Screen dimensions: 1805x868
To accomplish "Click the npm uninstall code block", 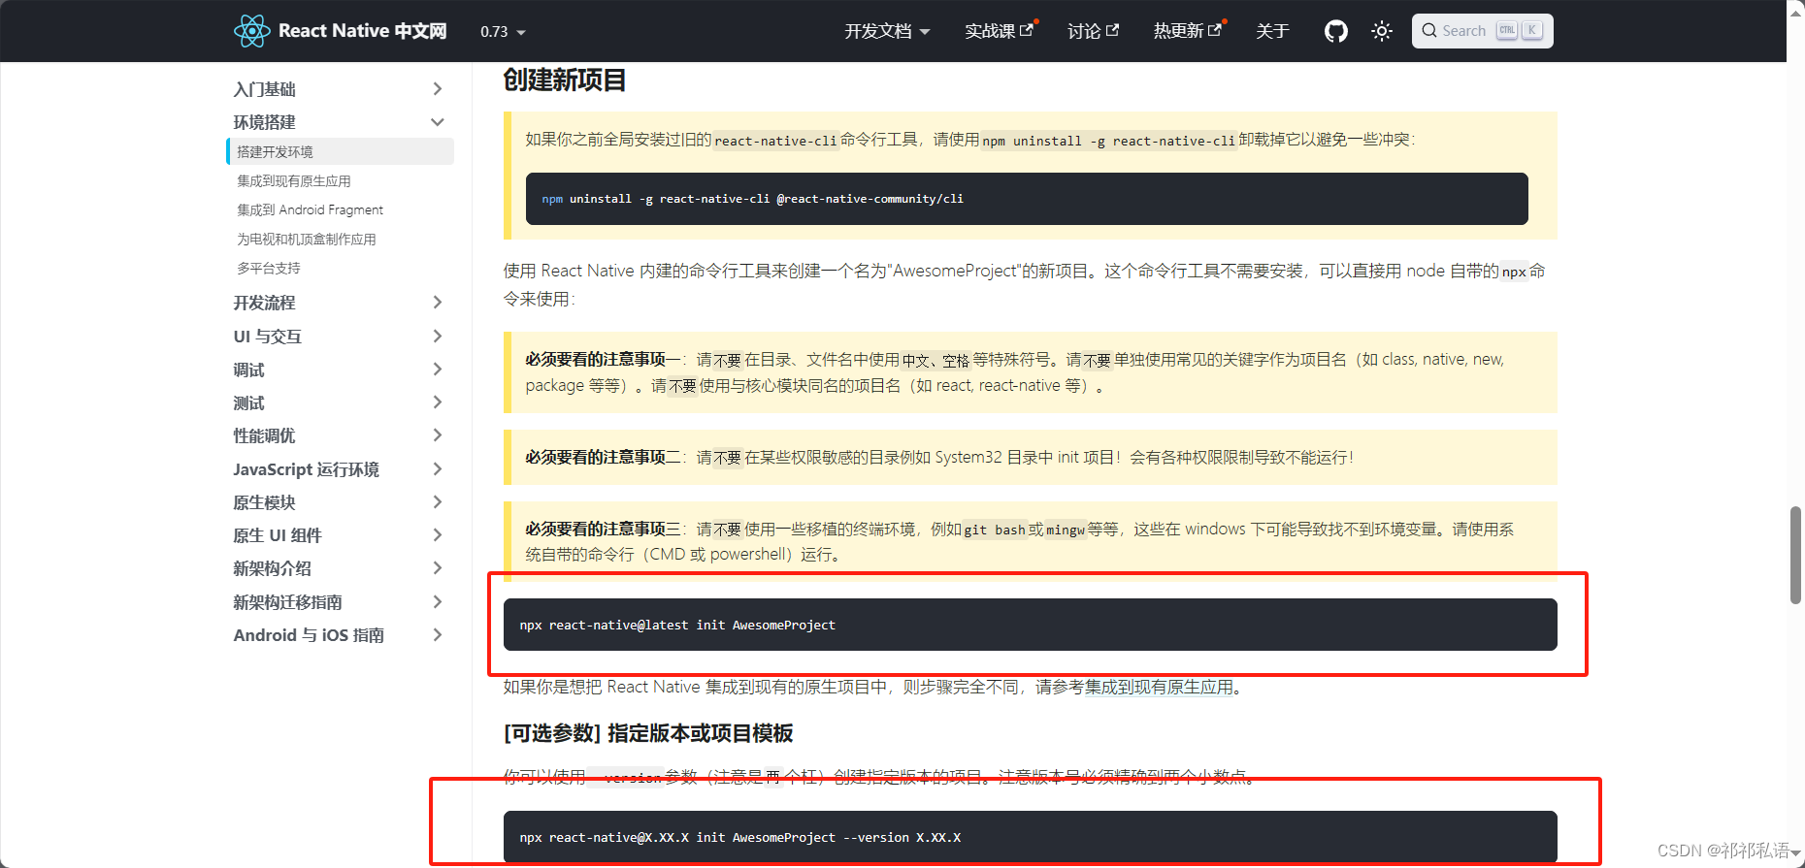I will (1027, 199).
